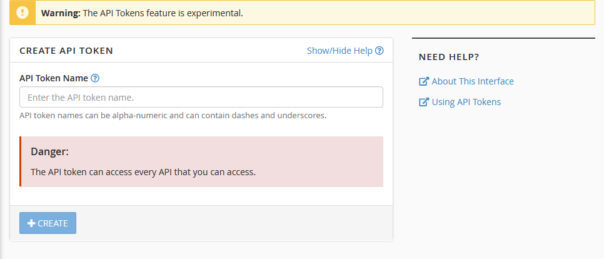The height and width of the screenshot is (259, 604).
Task: Click the 'can access every API' danger message
Action: click(x=143, y=172)
